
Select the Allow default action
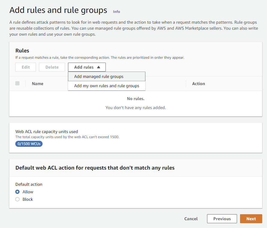click(17, 192)
